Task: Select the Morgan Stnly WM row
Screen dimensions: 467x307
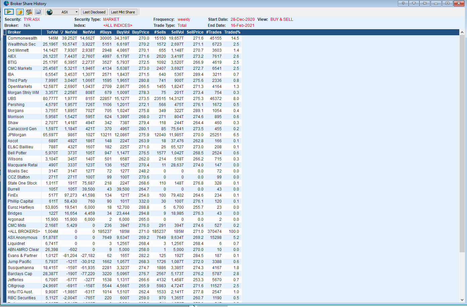Action: (x=124, y=93)
